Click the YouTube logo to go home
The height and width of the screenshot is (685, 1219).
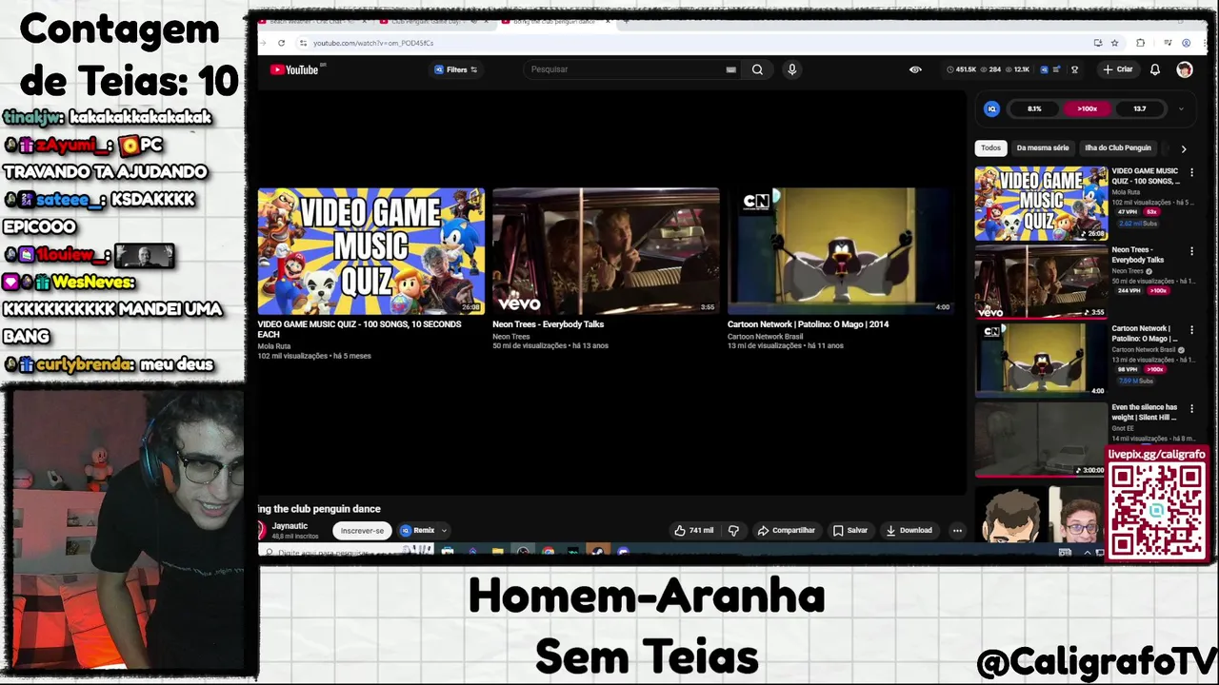click(x=294, y=69)
